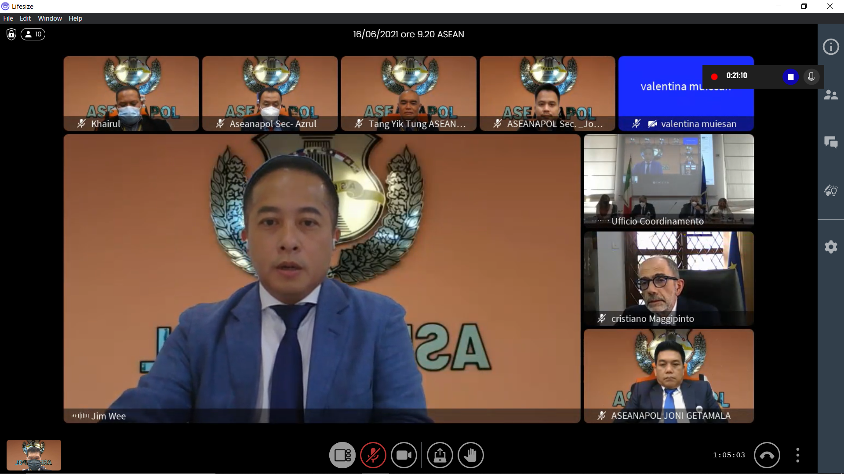Open the Window menu

(50, 18)
